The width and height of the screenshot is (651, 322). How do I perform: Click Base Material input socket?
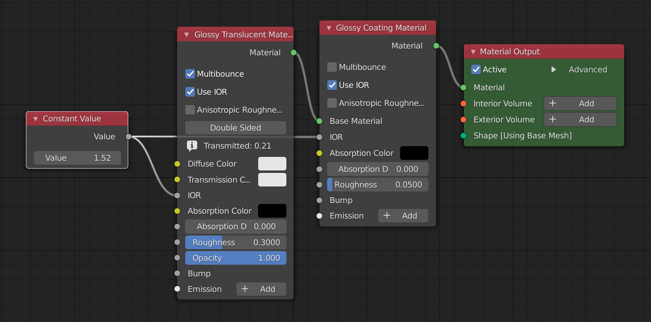coord(319,121)
